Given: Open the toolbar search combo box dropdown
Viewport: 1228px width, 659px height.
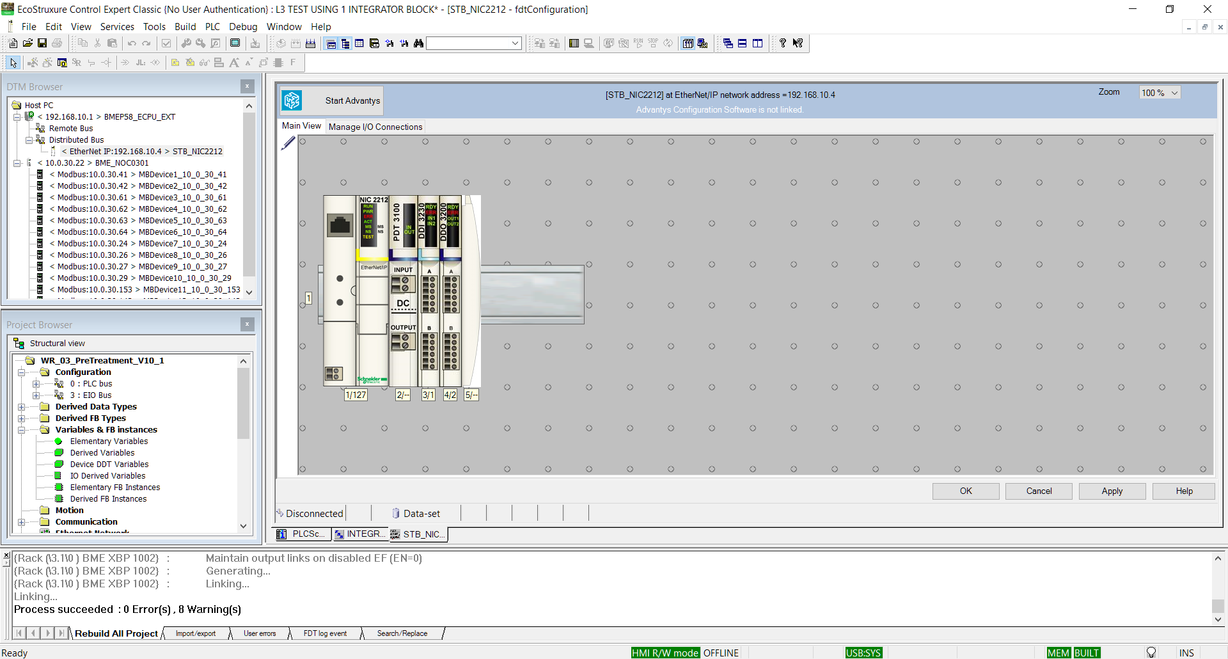Looking at the screenshot, I should pos(516,44).
